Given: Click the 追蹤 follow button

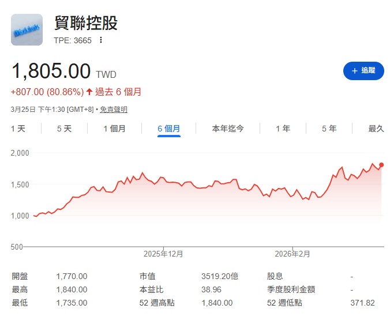Looking at the screenshot, I should [363, 71].
